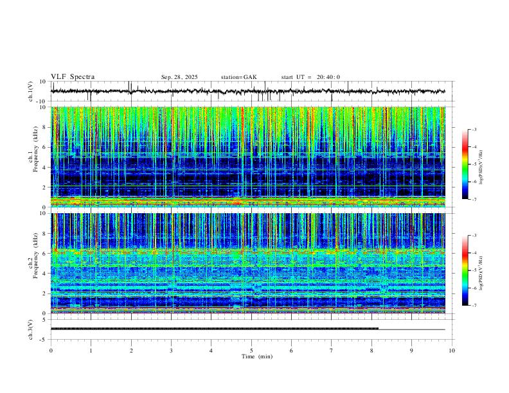Click the time axis tick label 2

[x=131, y=351]
